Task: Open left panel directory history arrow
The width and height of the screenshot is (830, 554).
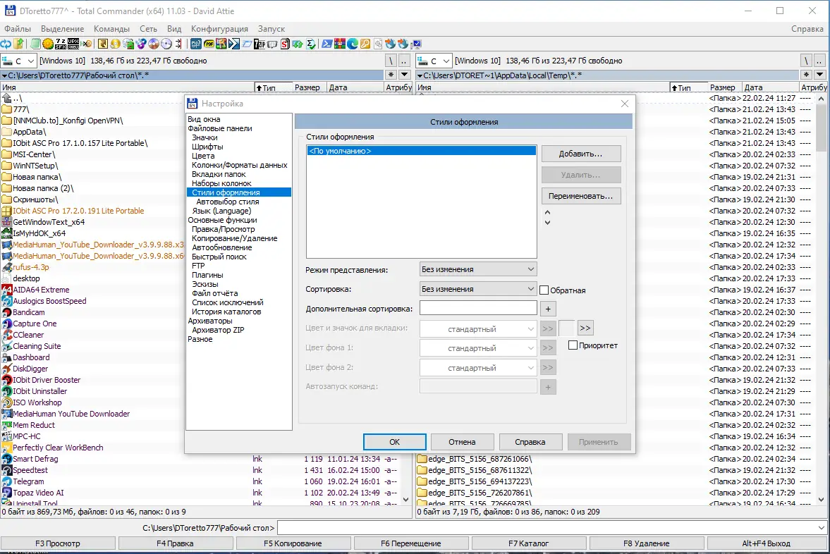Action: [x=404, y=75]
